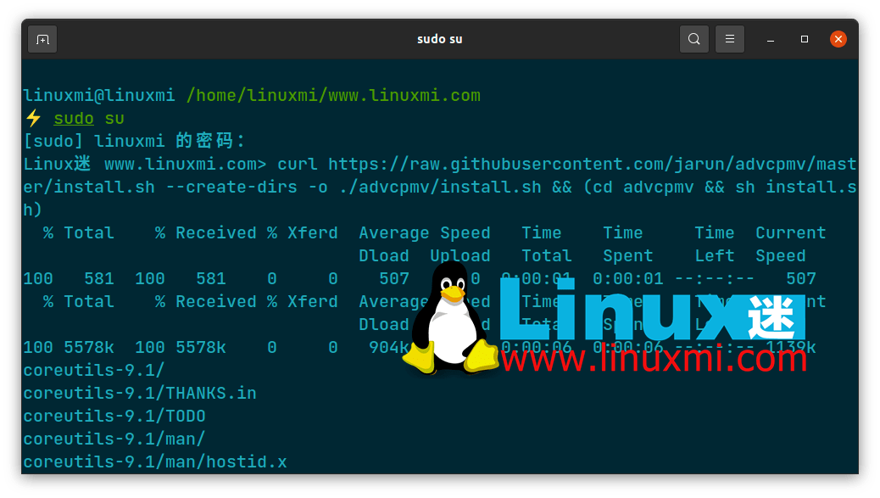Click 'coreutils-9.1/man/' line
880x498 pixels.
pyautogui.click(x=114, y=439)
